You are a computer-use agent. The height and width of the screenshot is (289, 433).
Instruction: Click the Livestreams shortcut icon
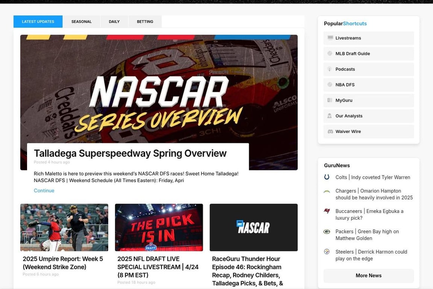(x=330, y=38)
